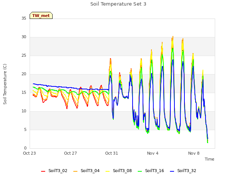Click the Nov 8 x-axis label
The height and width of the screenshot is (178, 237).
pos(194,153)
